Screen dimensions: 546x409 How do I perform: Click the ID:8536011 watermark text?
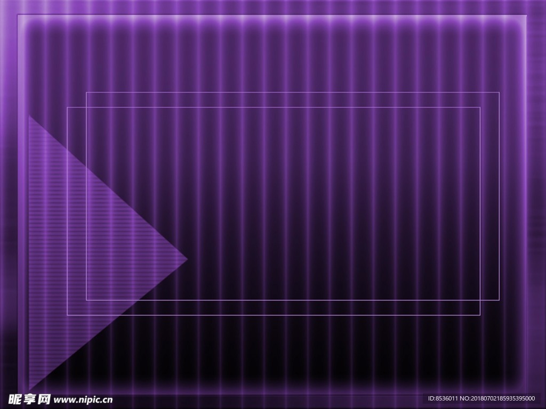pyautogui.click(x=442, y=398)
